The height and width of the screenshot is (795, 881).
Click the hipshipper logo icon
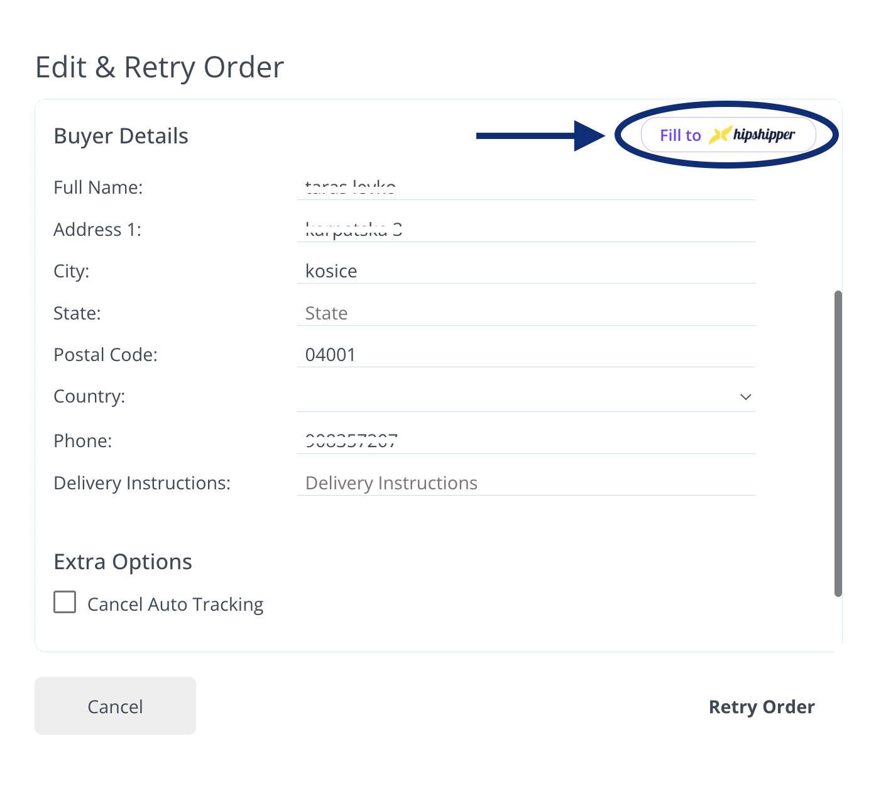click(x=720, y=135)
